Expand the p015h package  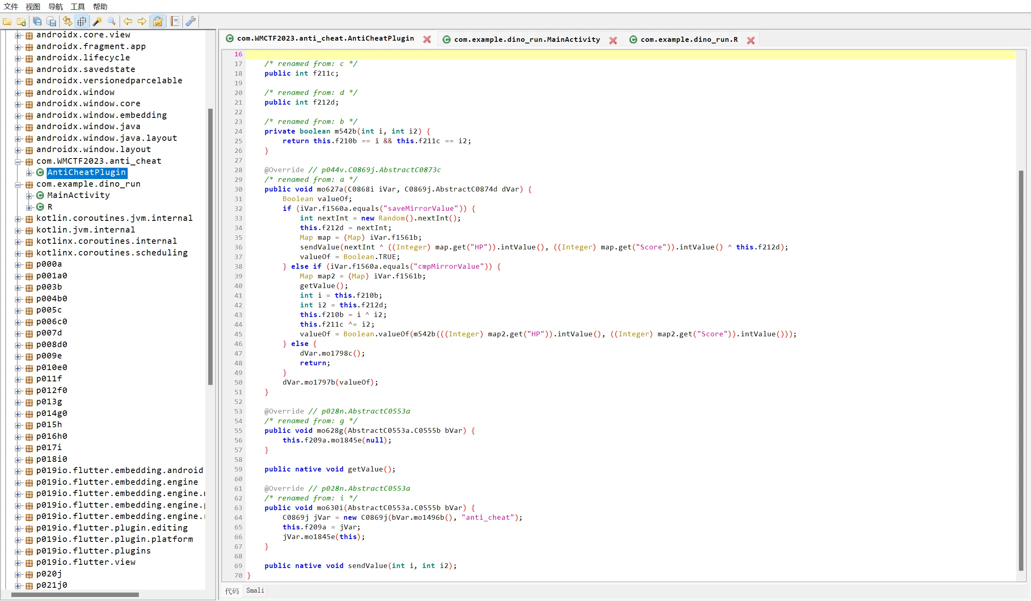tap(18, 425)
